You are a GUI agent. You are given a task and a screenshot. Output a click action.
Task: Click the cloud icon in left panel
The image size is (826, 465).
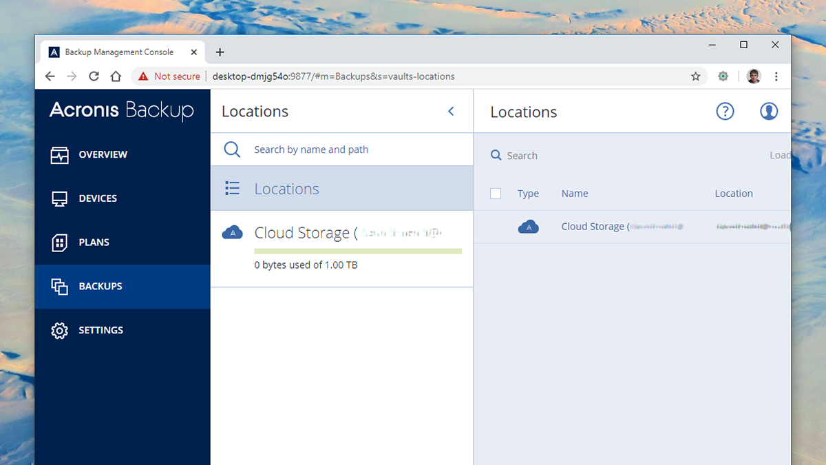point(233,233)
